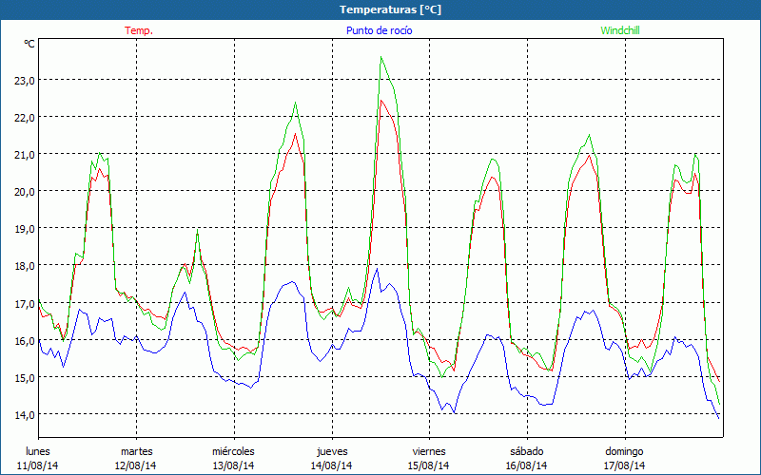Select the domingo day label

624,451
